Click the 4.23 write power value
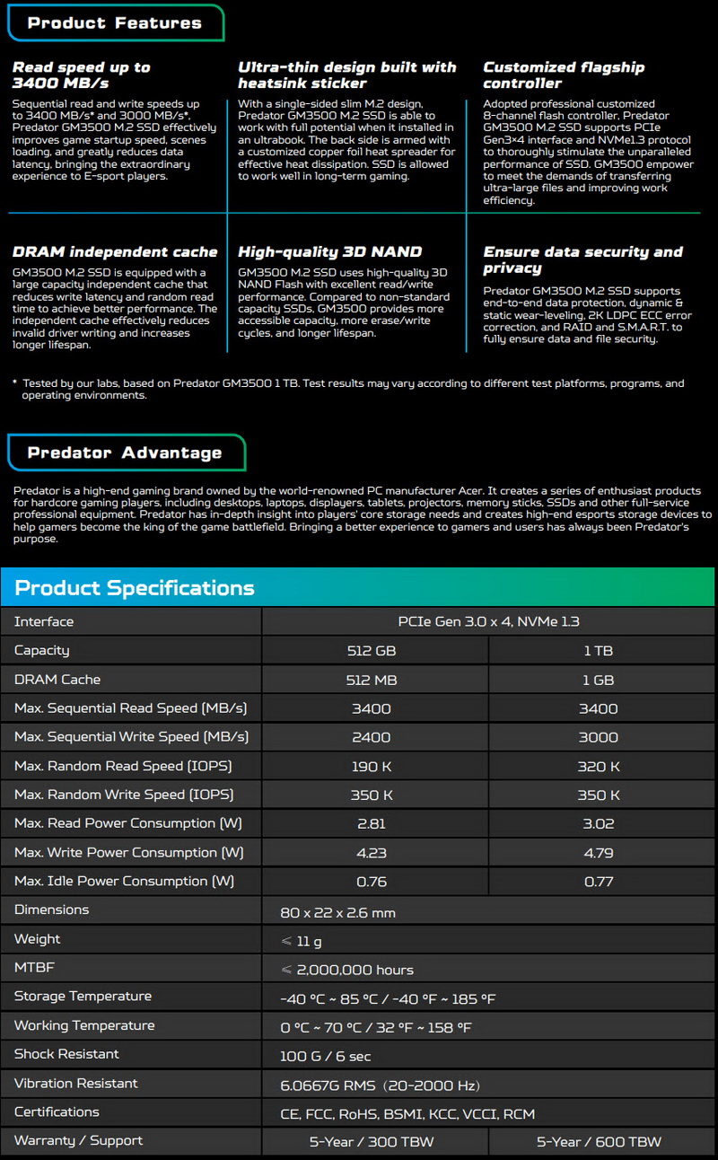Image resolution: width=718 pixels, height=1160 pixels. point(372,853)
